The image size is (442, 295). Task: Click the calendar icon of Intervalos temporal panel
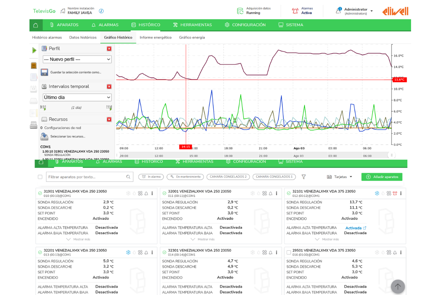click(x=44, y=86)
